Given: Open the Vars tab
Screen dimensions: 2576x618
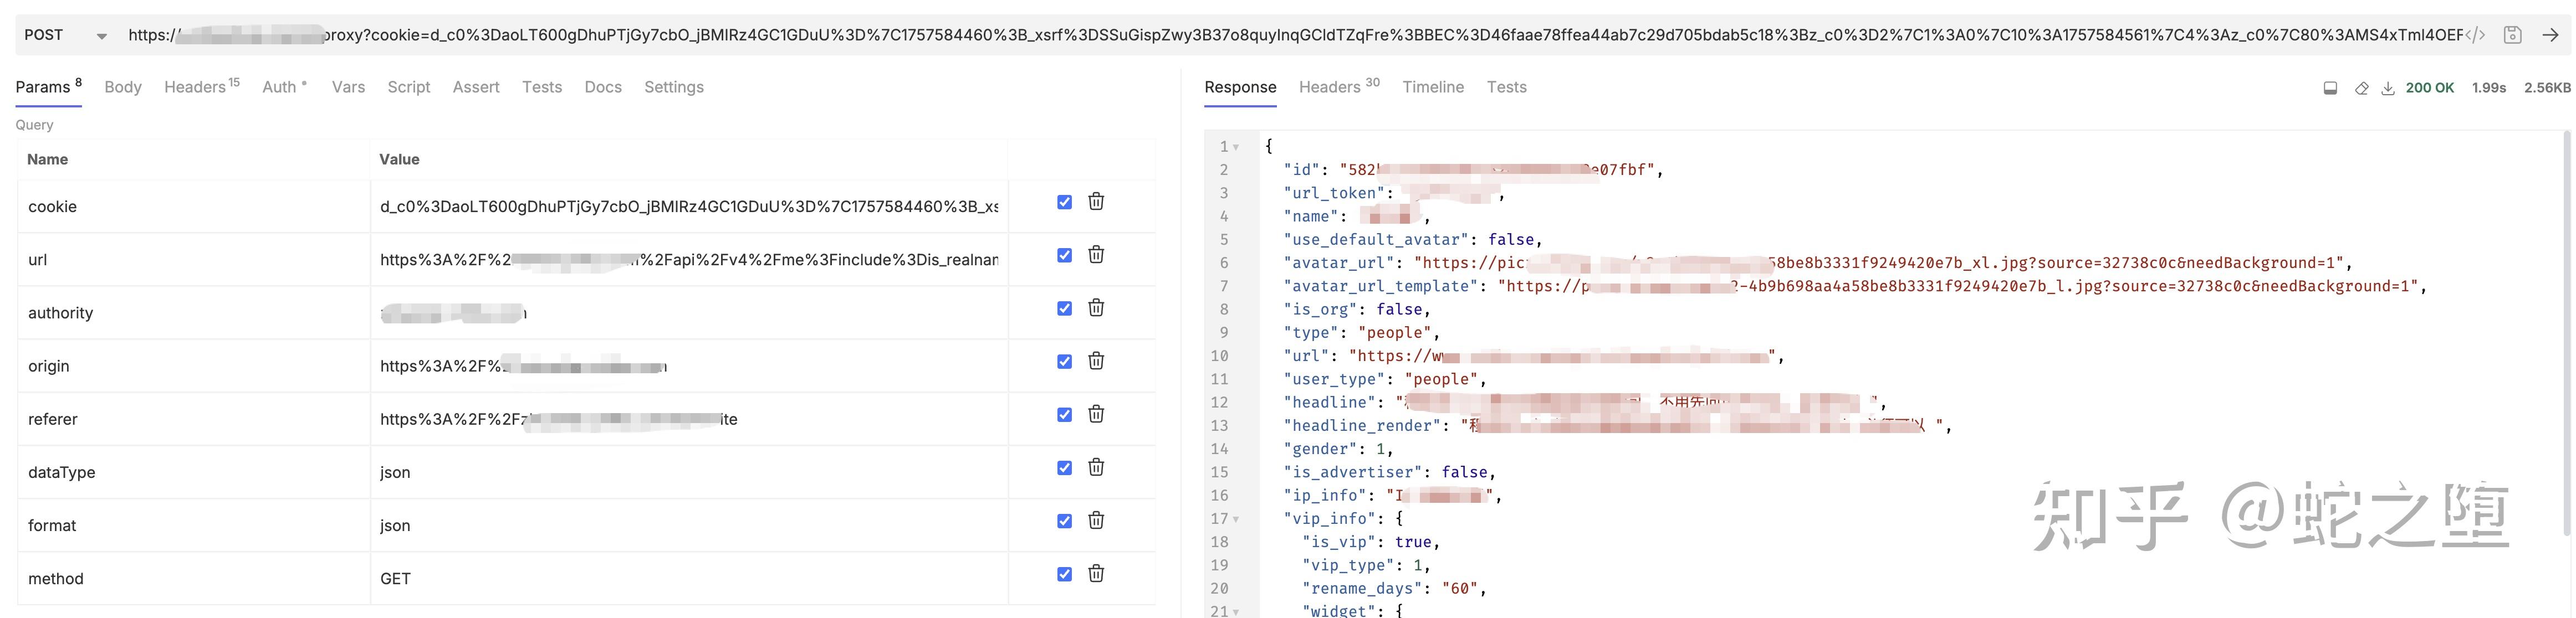Looking at the screenshot, I should (x=348, y=87).
